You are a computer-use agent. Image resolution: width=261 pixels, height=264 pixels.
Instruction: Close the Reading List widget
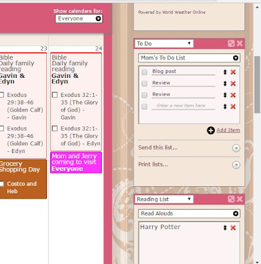(x=240, y=199)
